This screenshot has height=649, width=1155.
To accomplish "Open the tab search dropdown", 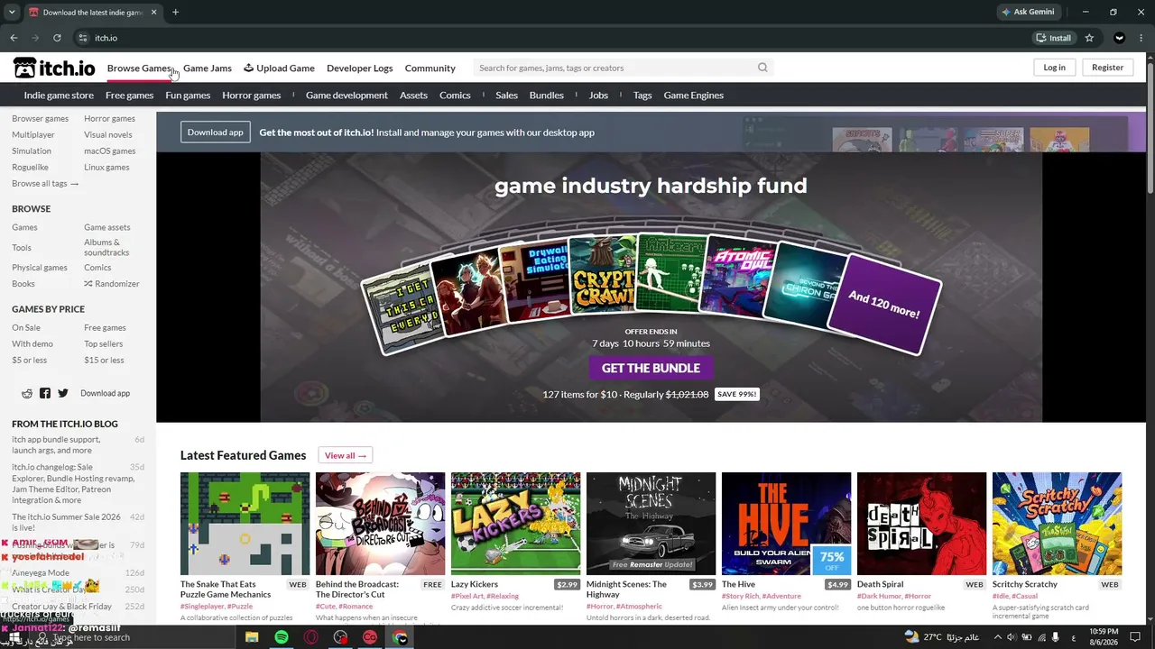I will tap(13, 13).
